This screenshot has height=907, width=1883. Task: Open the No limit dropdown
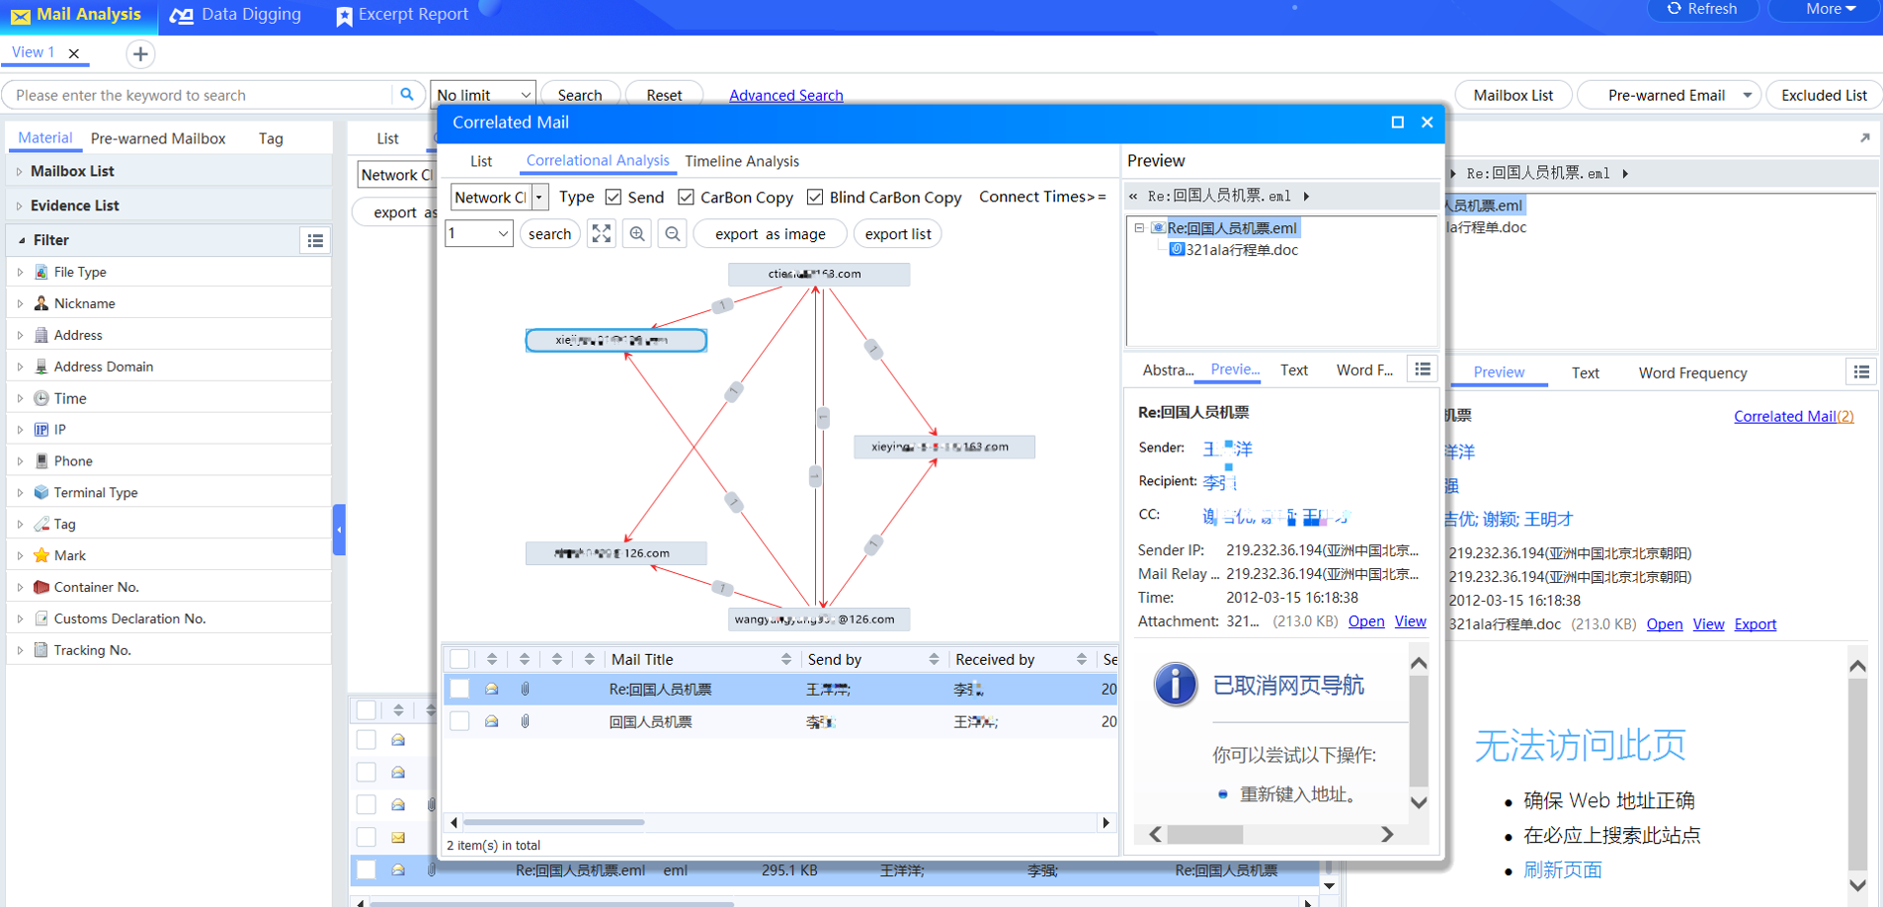[483, 95]
